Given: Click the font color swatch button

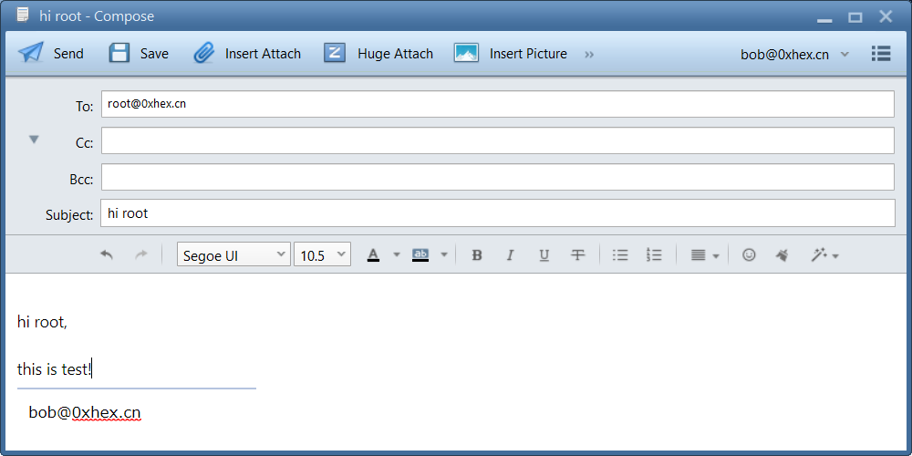Looking at the screenshot, I should pos(373,255).
